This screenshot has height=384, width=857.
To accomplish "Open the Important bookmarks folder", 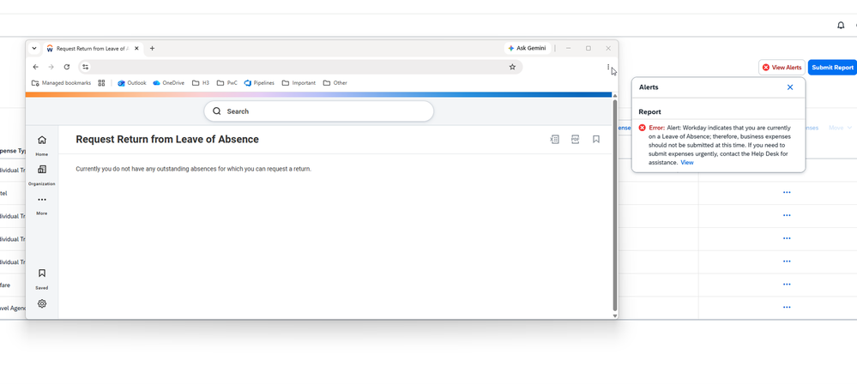I will (x=299, y=83).
